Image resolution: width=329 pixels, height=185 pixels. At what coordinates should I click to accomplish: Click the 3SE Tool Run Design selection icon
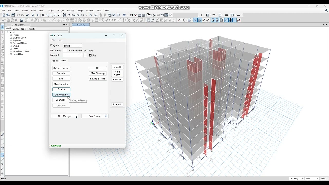(106, 116)
